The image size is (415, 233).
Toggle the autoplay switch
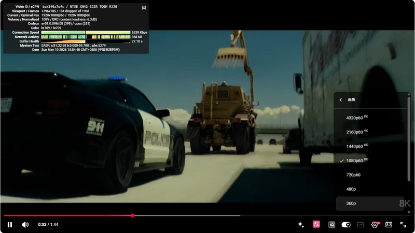coord(346,225)
